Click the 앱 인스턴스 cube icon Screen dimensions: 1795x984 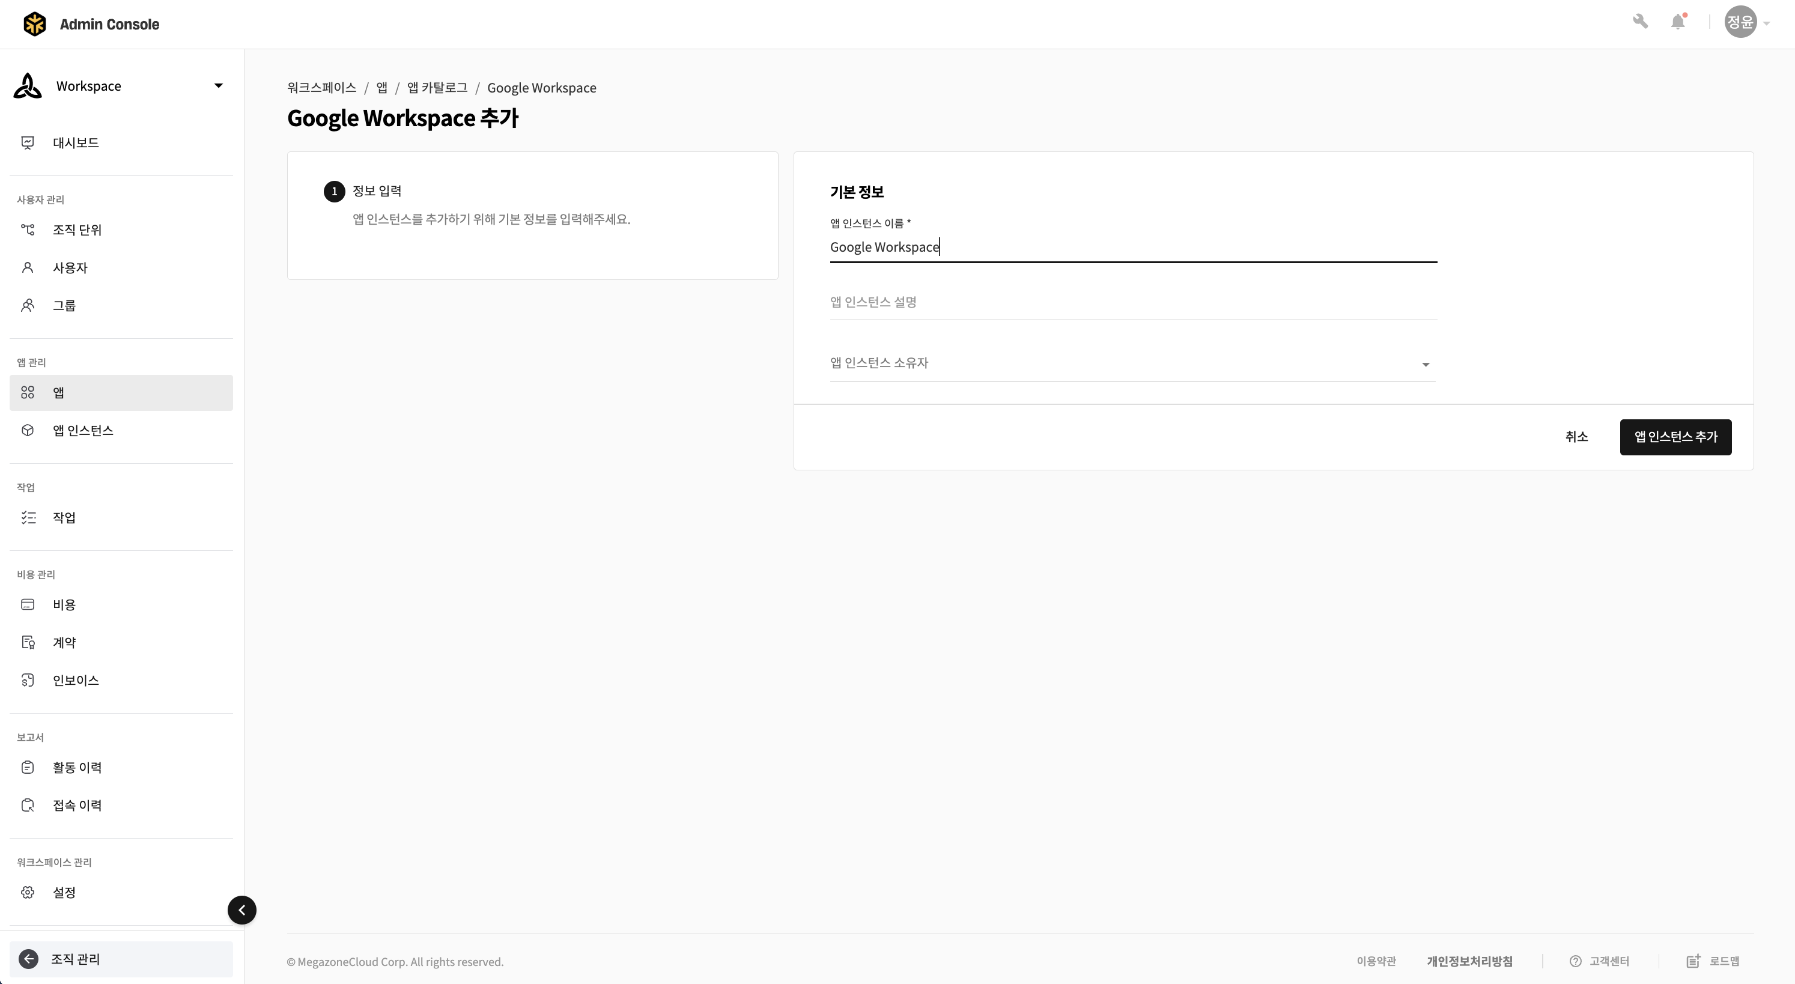click(x=28, y=431)
